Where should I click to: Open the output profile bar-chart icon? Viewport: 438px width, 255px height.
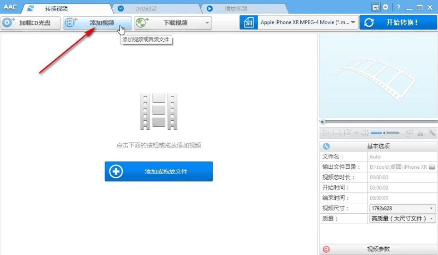point(249,22)
